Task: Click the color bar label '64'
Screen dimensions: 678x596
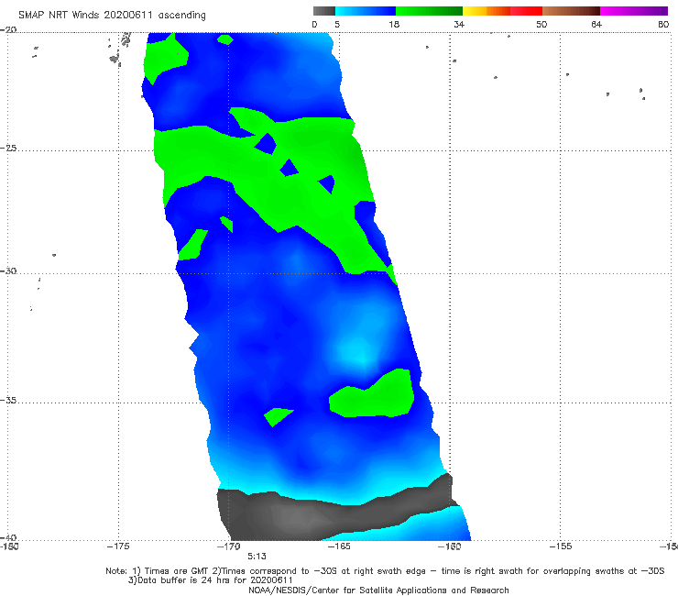Action: click(x=596, y=25)
